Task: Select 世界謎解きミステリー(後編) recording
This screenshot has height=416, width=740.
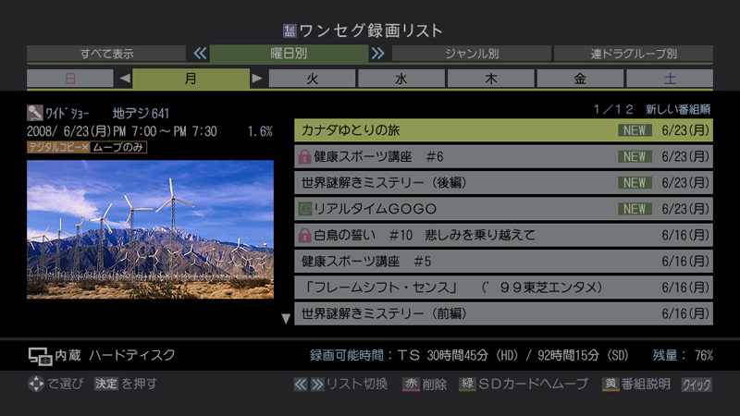Action: (x=503, y=183)
